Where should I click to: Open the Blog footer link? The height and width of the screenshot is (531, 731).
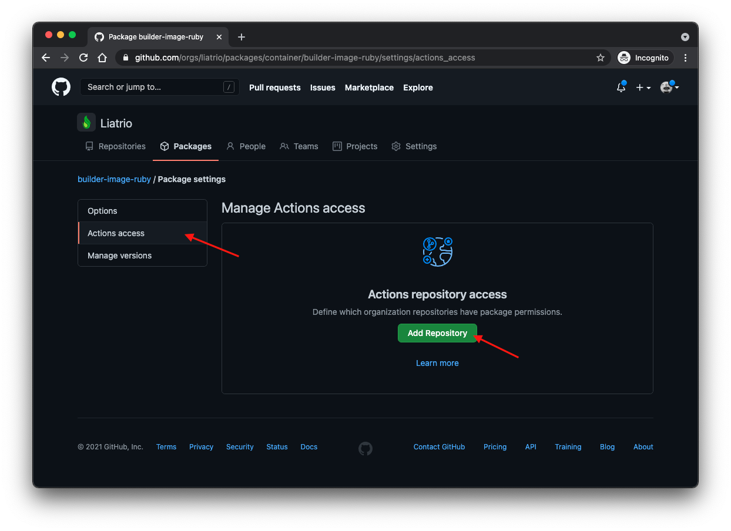tap(607, 447)
